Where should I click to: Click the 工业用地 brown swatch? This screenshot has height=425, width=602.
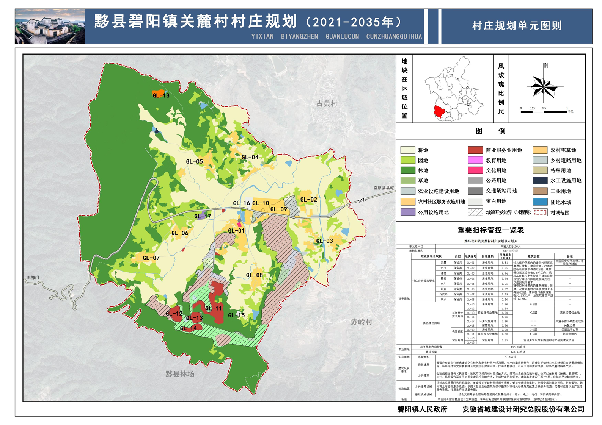(x=540, y=191)
